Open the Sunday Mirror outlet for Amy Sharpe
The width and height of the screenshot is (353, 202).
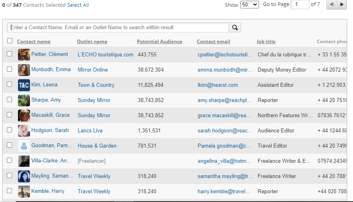click(94, 100)
